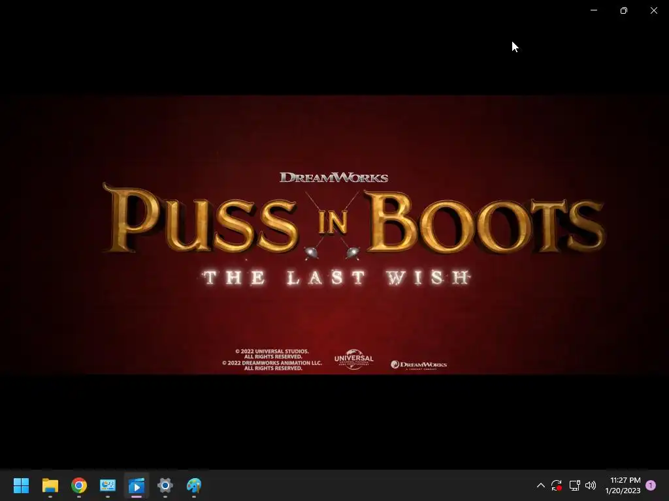Minimize the video player window
This screenshot has width=669, height=501.
click(x=594, y=10)
